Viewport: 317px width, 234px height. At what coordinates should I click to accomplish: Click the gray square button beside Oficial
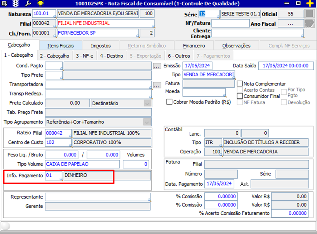(x=309, y=14)
